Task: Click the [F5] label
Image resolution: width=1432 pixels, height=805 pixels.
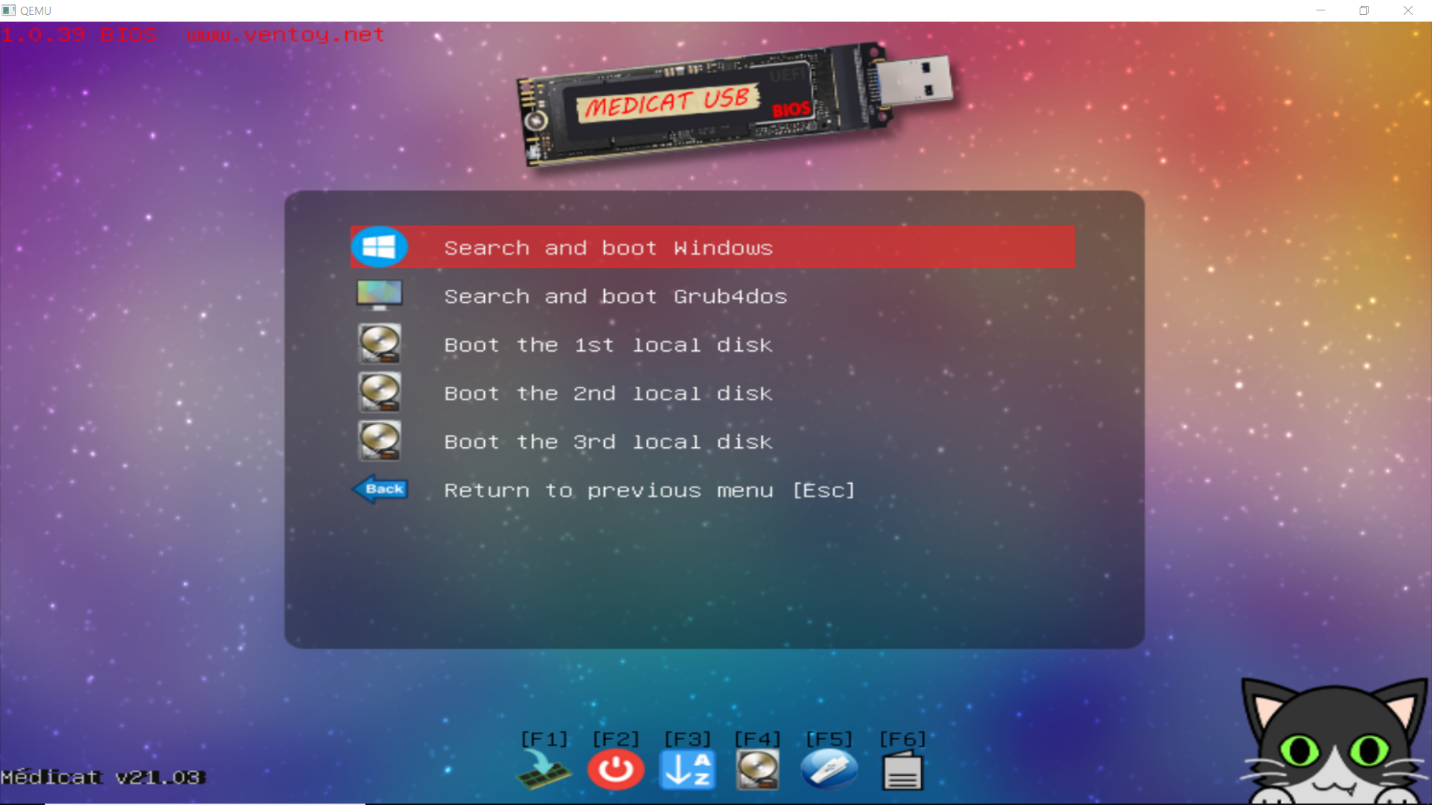Action: coord(829,739)
